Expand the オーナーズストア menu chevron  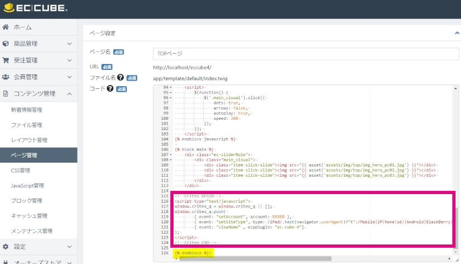69,262
